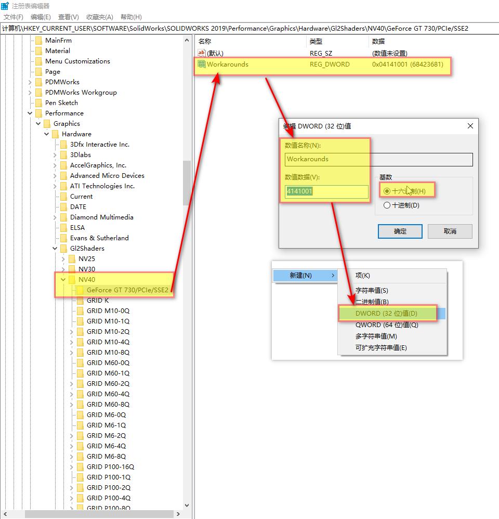
Task: Click the (默认) string value icon
Action: 202,53
